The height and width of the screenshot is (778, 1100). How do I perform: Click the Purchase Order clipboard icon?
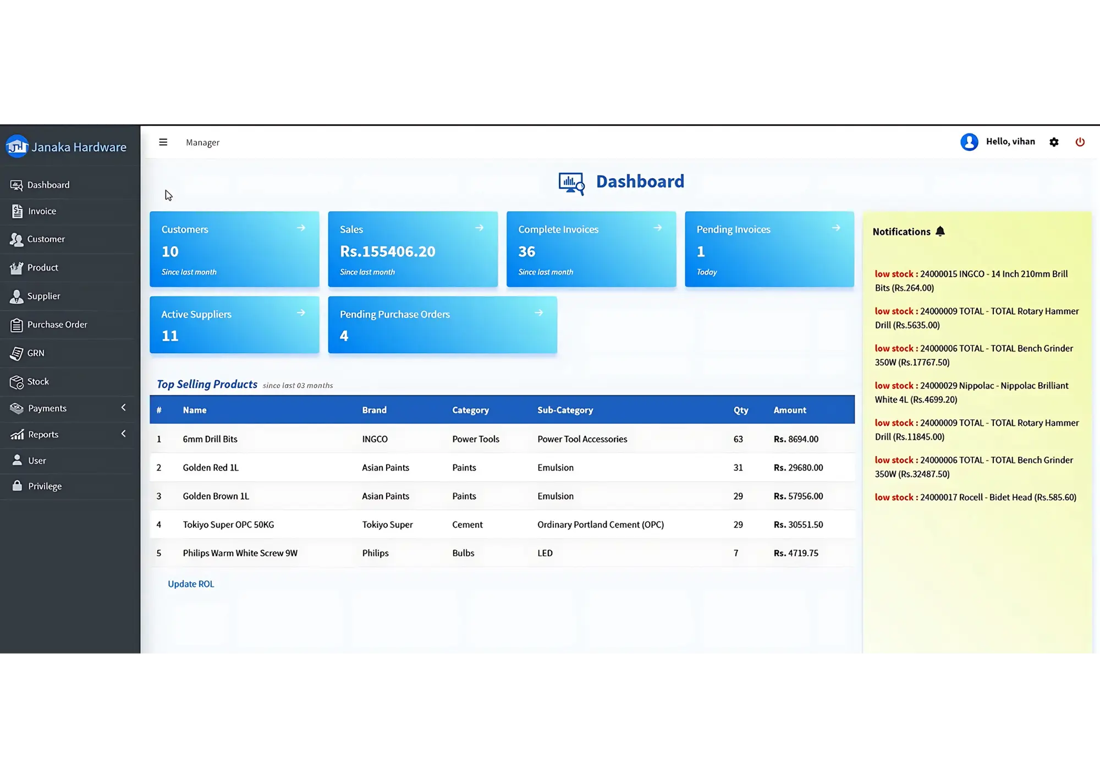16,325
